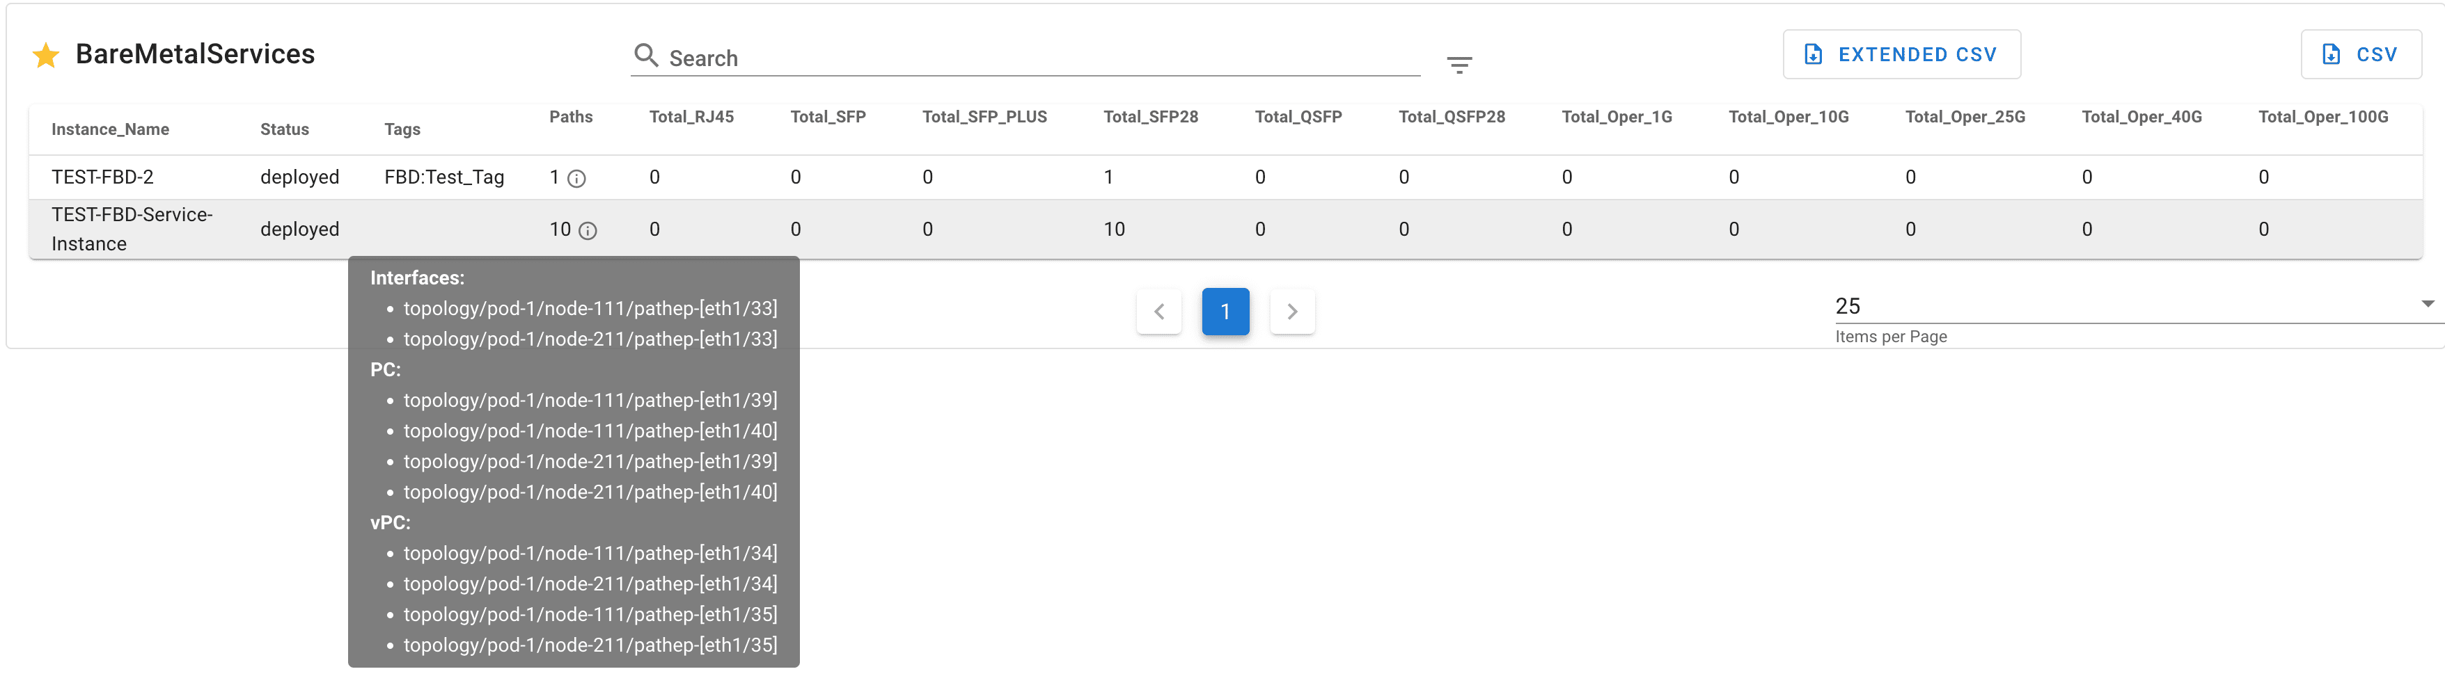Sort by Total_Oper_40G column header

pyautogui.click(x=2141, y=117)
